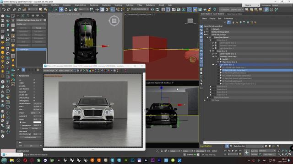Screen dimensions: 293x164
Task: Click the Play Animation button
Action: tap(233, 151)
